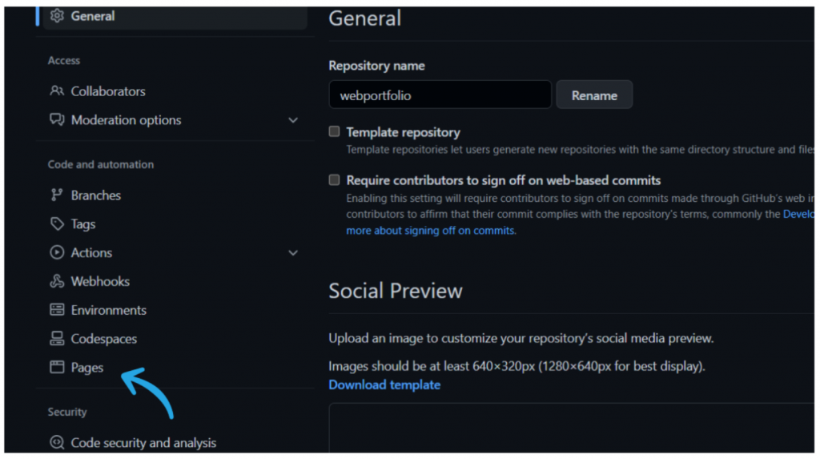Click the Code security shield-search icon
This screenshot has height=459, width=820.
coord(57,443)
